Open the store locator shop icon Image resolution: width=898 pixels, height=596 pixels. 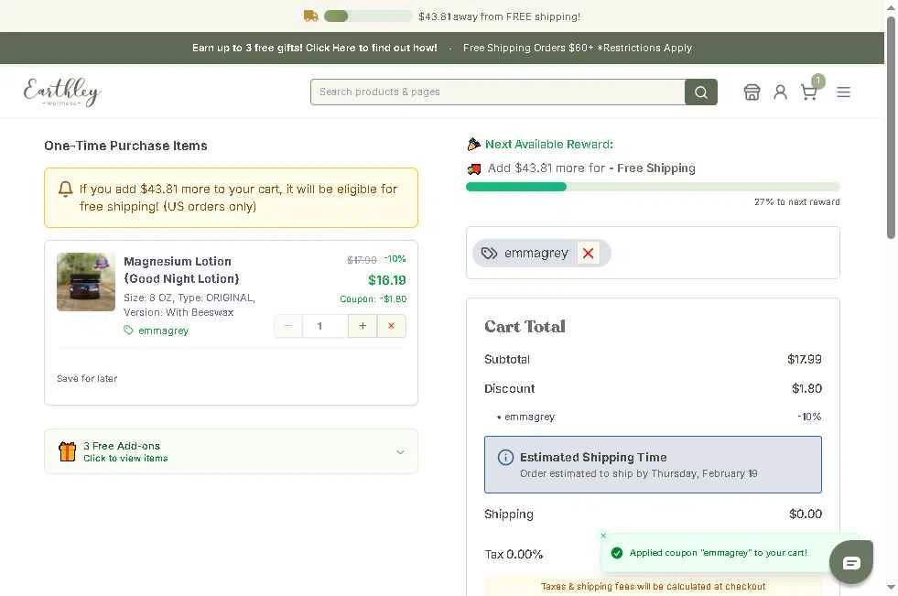[752, 92]
